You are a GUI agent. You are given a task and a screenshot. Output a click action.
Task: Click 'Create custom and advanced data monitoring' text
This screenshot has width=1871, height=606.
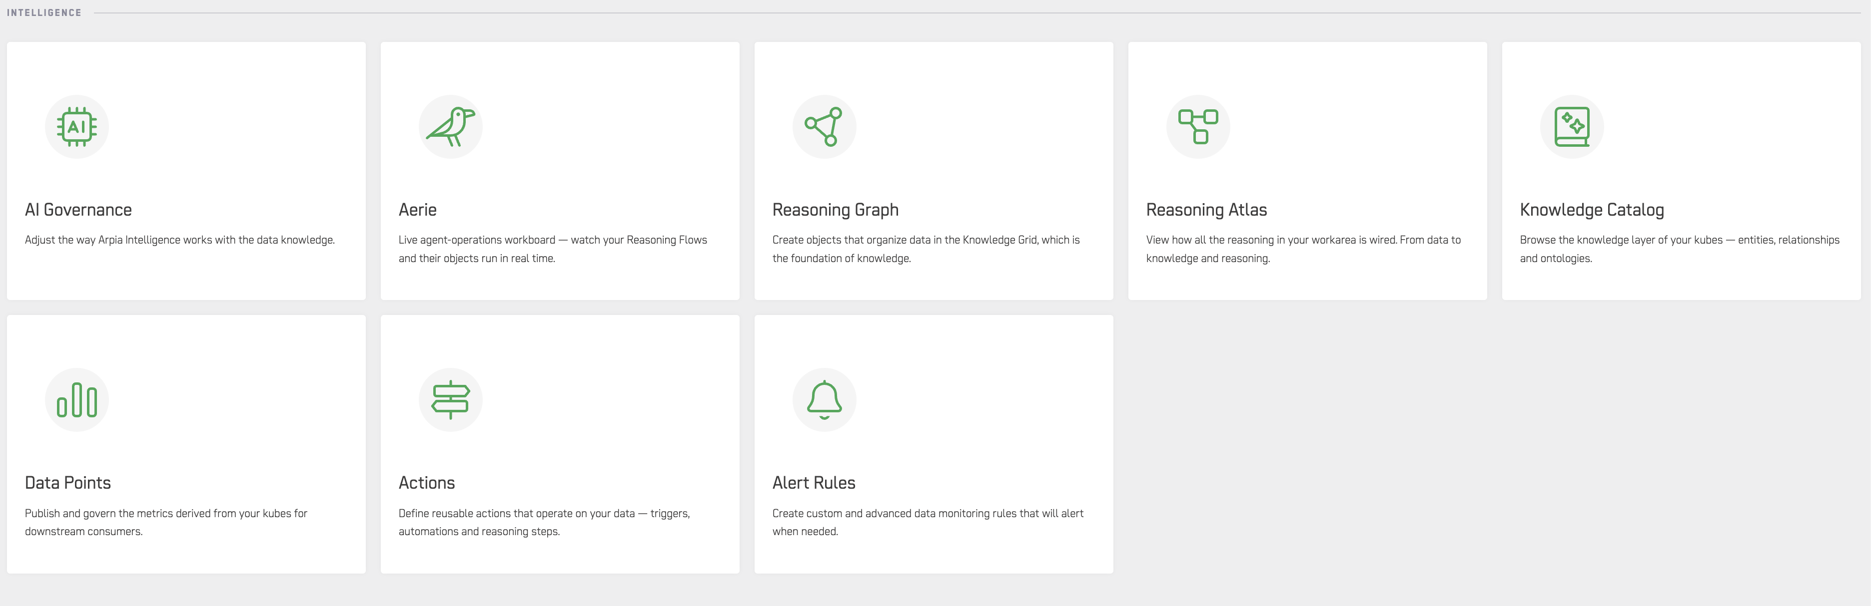[x=928, y=523]
